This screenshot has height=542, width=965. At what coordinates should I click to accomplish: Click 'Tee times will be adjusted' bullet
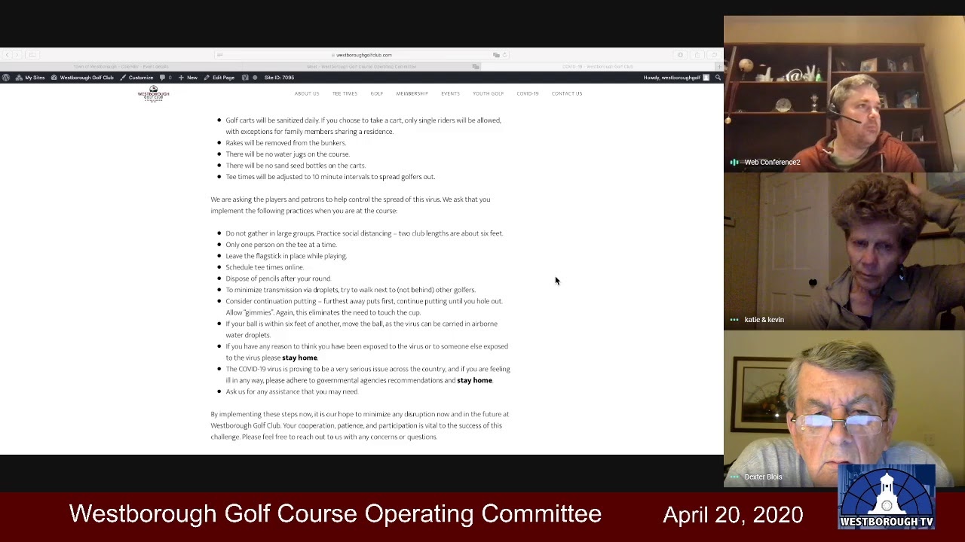(330, 177)
